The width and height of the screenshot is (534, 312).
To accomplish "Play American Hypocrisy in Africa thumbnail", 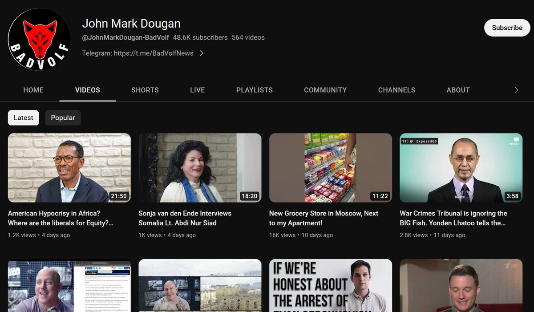I will 69,168.
